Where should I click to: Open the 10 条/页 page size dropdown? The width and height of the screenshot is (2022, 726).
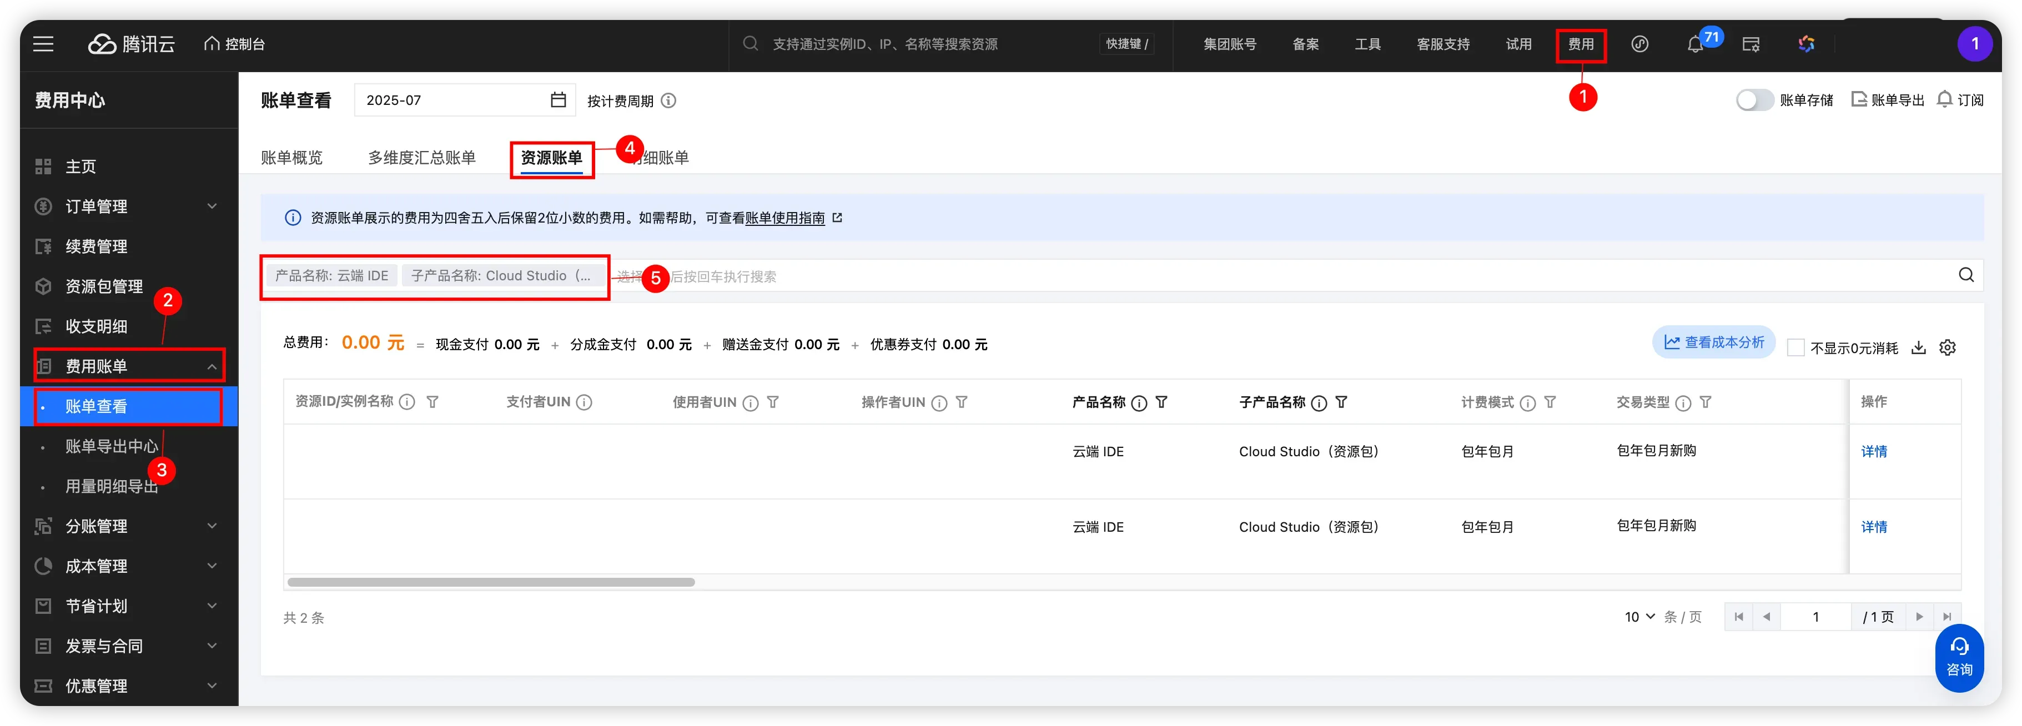coord(1639,617)
